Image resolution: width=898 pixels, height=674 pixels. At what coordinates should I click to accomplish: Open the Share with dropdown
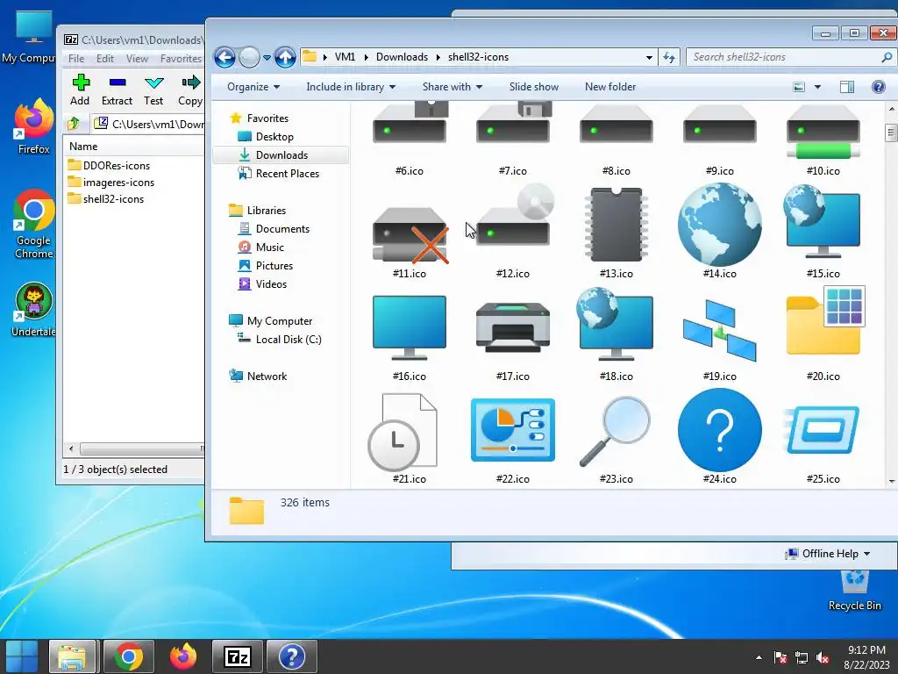[453, 87]
